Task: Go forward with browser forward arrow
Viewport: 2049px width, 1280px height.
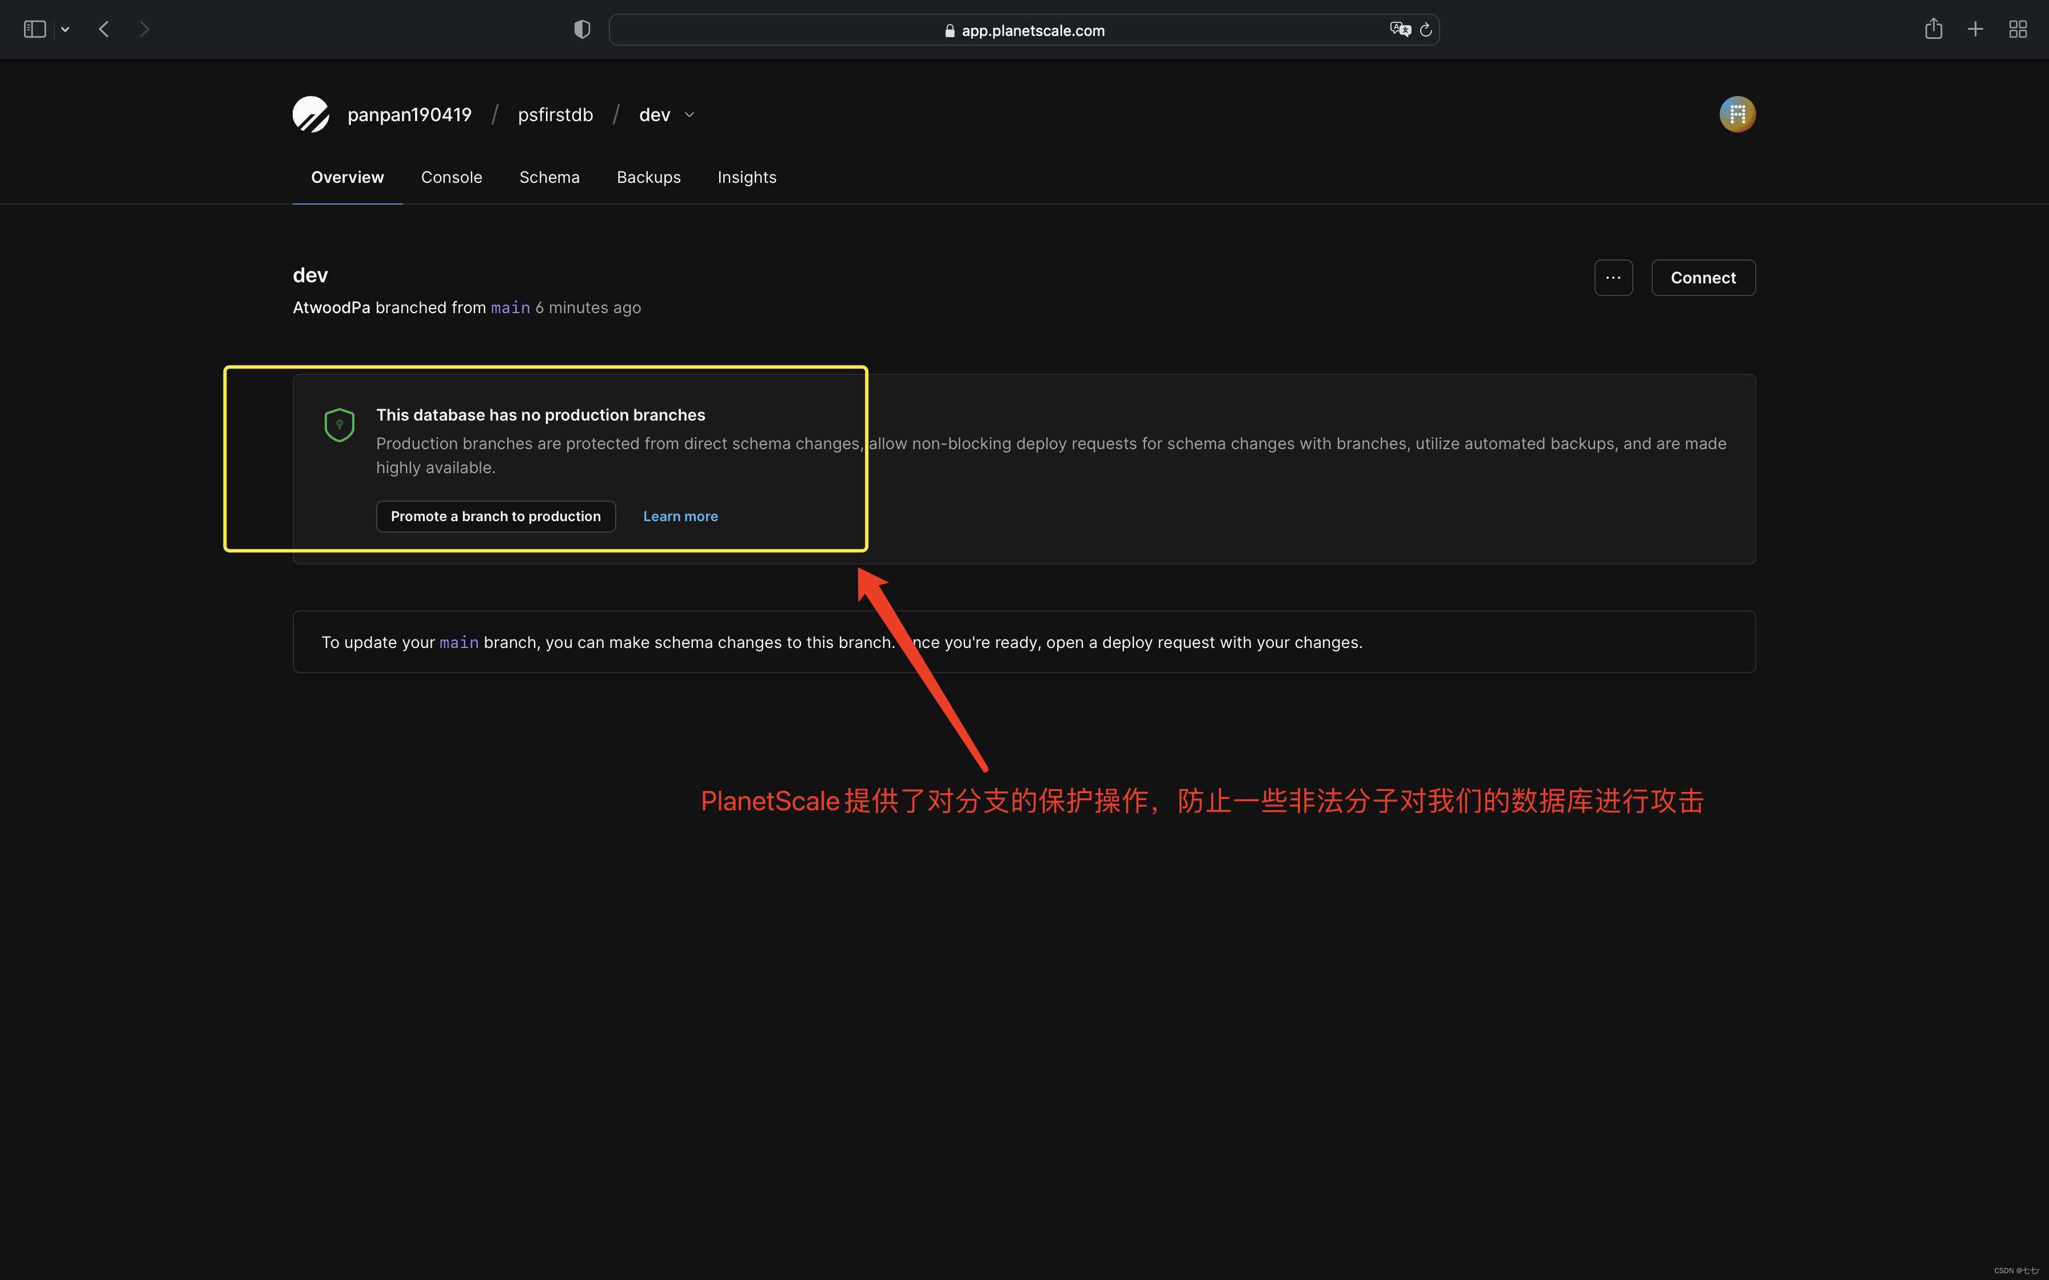Action: [144, 30]
